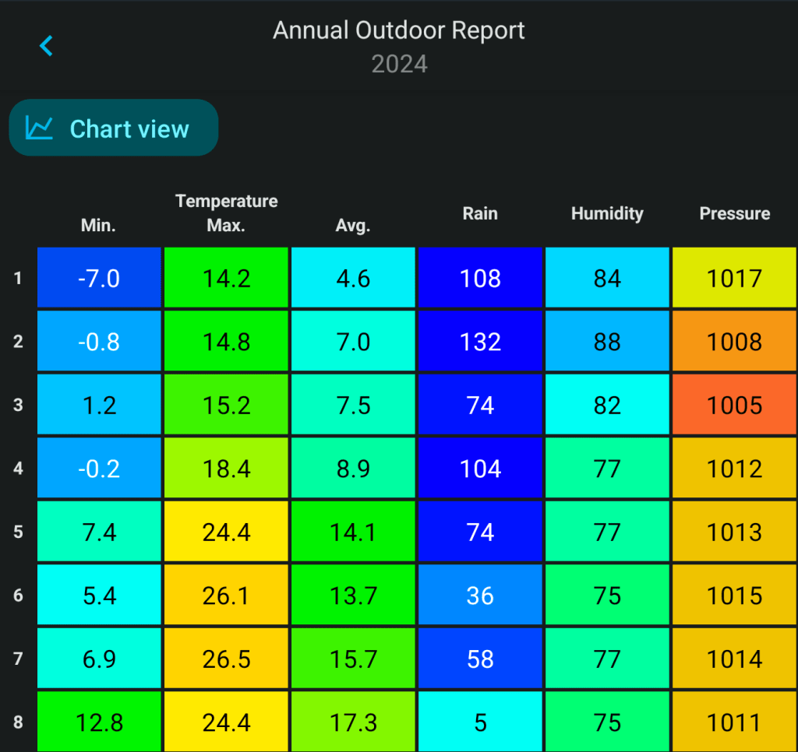Click the Annual Outdoor Report title

pos(398,31)
